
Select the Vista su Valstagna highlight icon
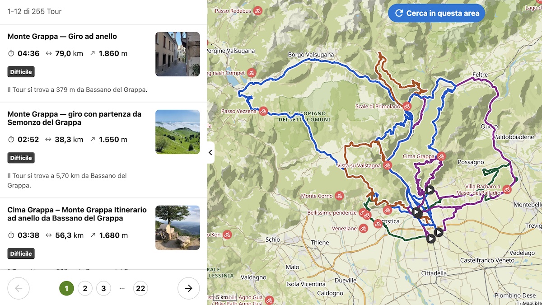click(387, 165)
